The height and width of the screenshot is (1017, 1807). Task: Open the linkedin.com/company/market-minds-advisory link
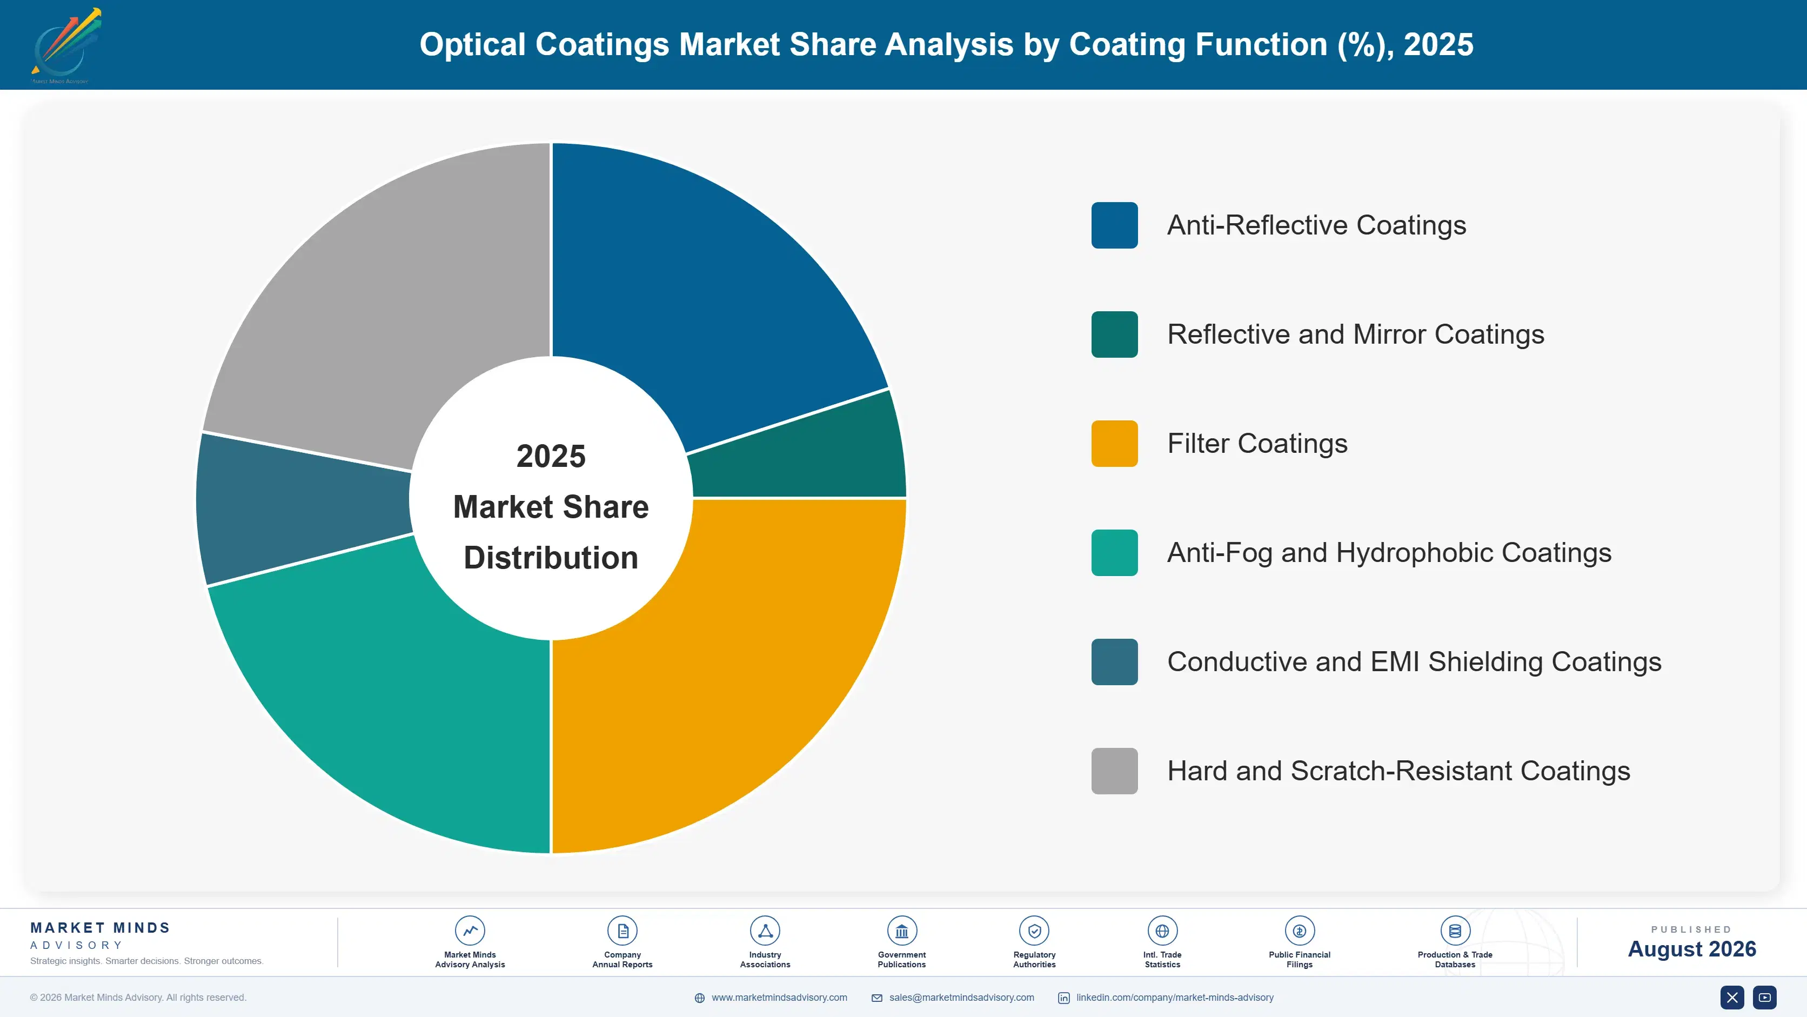tap(1174, 998)
